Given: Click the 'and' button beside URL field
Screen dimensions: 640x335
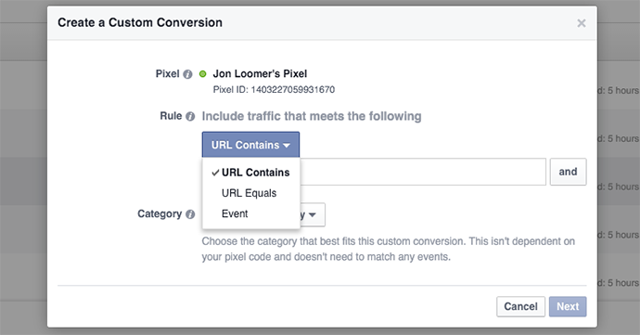Looking at the screenshot, I should tap(568, 172).
